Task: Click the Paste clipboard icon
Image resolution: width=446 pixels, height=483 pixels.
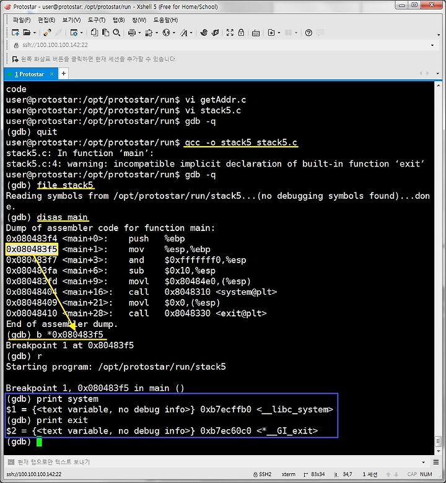Action: (105, 32)
